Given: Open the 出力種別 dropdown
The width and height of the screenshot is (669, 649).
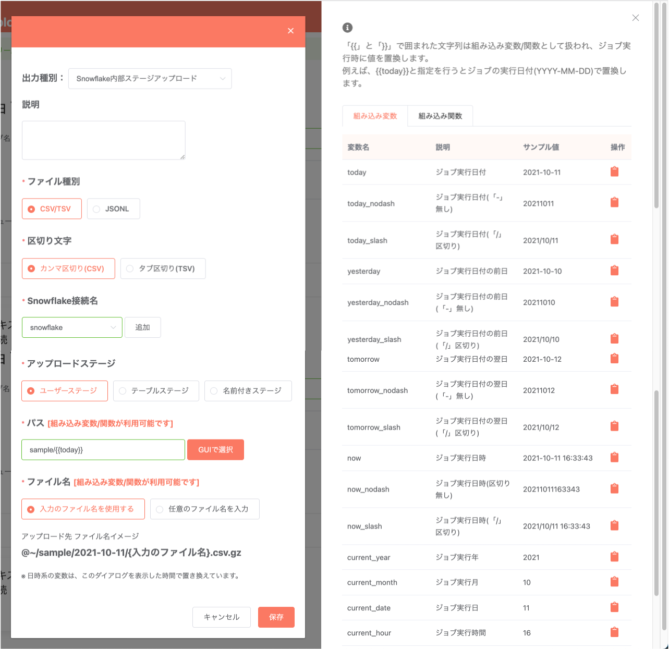Looking at the screenshot, I should 150,79.
